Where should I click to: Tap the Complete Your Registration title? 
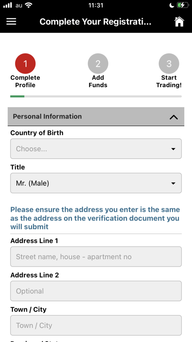click(x=95, y=22)
